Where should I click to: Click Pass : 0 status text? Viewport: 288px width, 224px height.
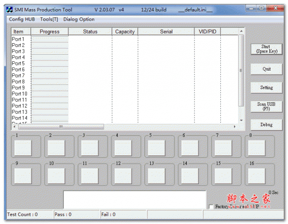click(63, 214)
